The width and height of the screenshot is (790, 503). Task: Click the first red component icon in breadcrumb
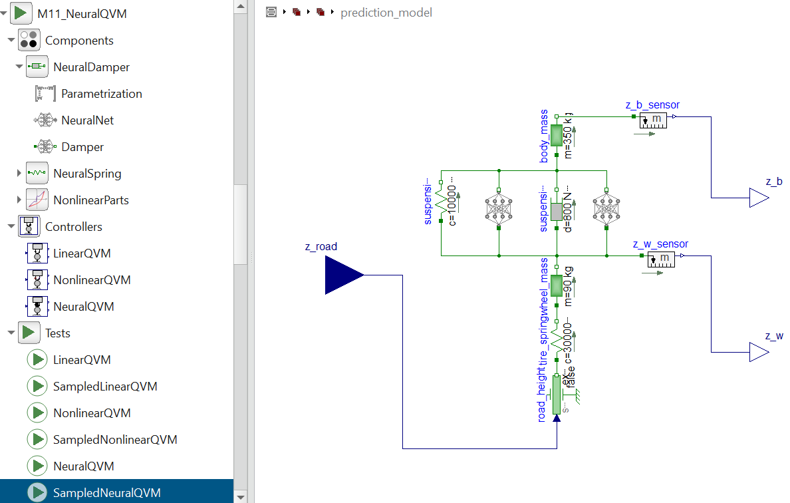click(x=297, y=12)
